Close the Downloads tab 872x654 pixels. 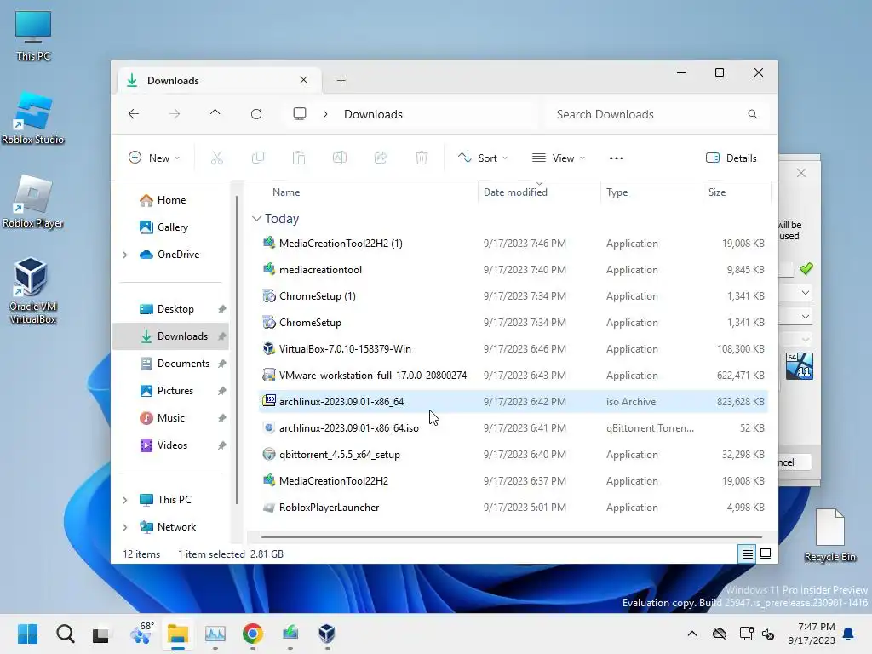(x=304, y=80)
